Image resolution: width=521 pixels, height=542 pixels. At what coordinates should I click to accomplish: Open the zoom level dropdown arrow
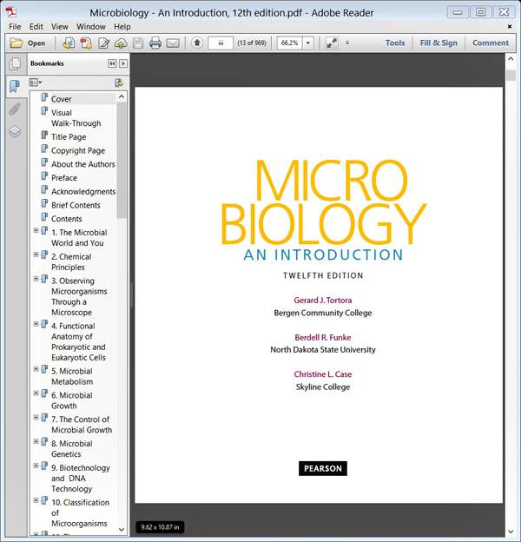tap(308, 43)
